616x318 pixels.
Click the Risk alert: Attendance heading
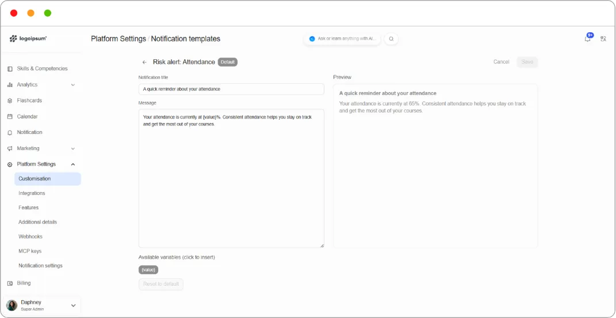point(184,62)
